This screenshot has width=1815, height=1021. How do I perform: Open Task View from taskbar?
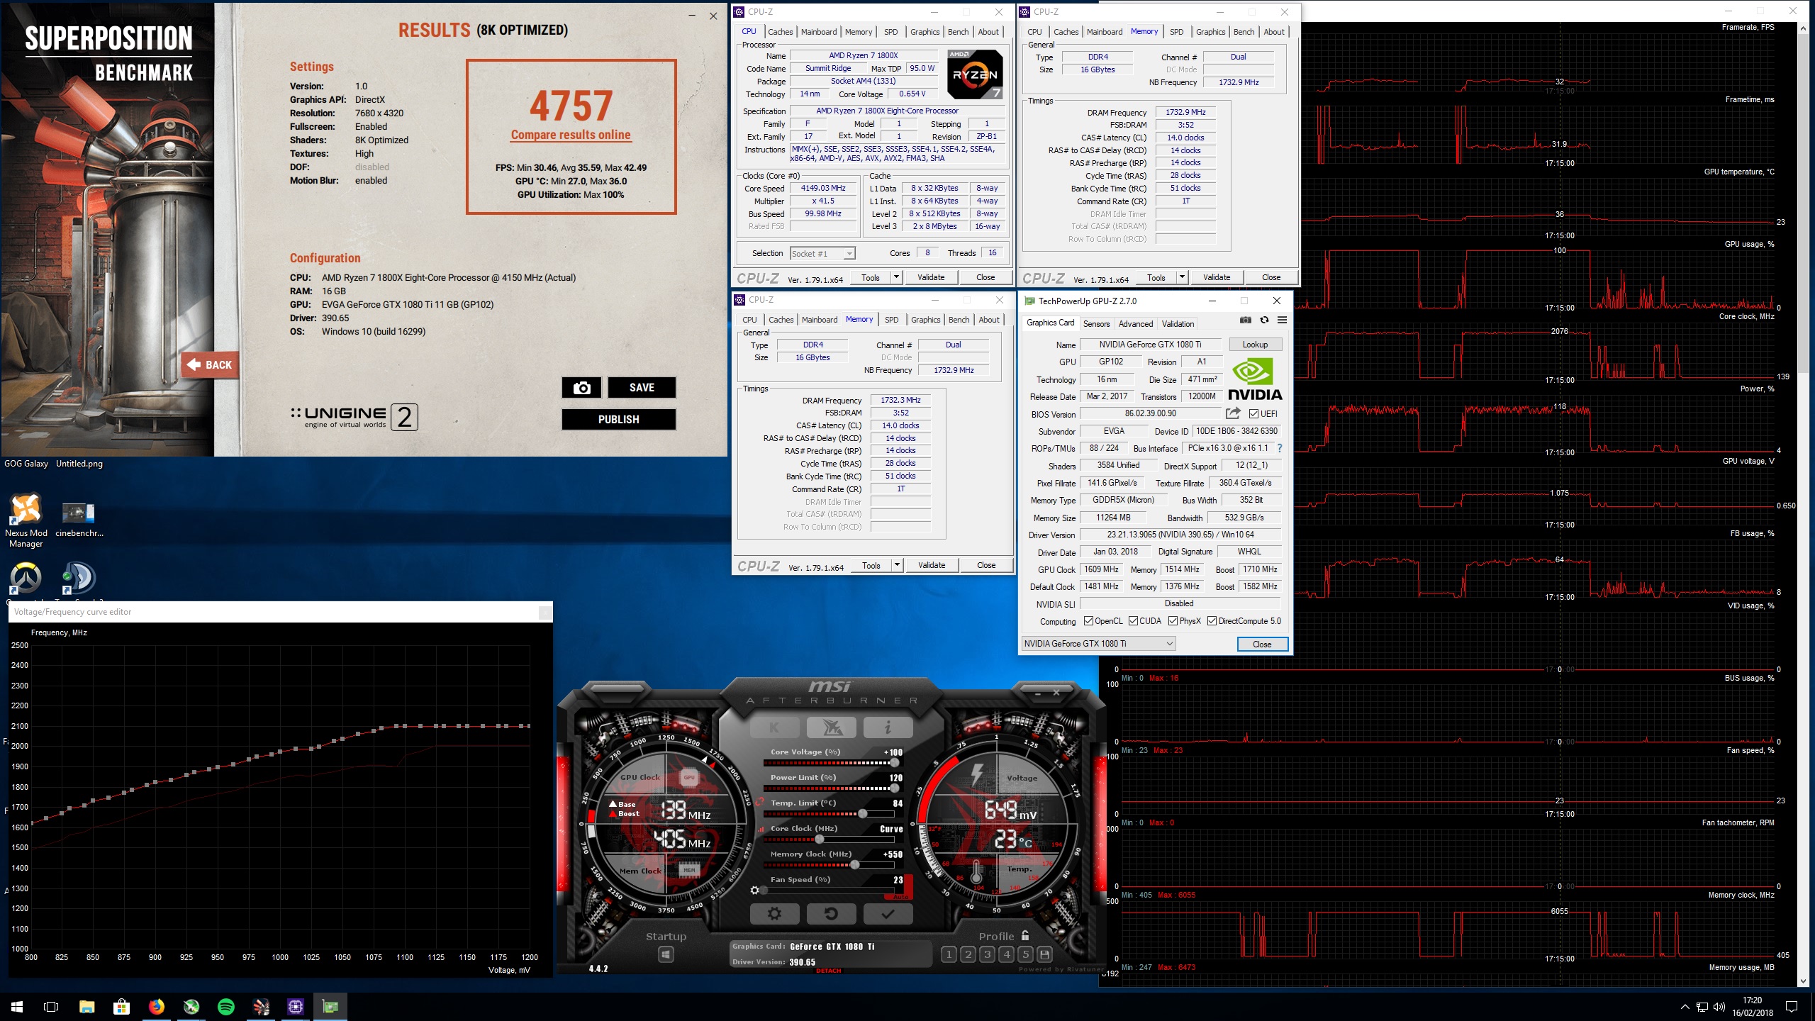pyautogui.click(x=51, y=1007)
